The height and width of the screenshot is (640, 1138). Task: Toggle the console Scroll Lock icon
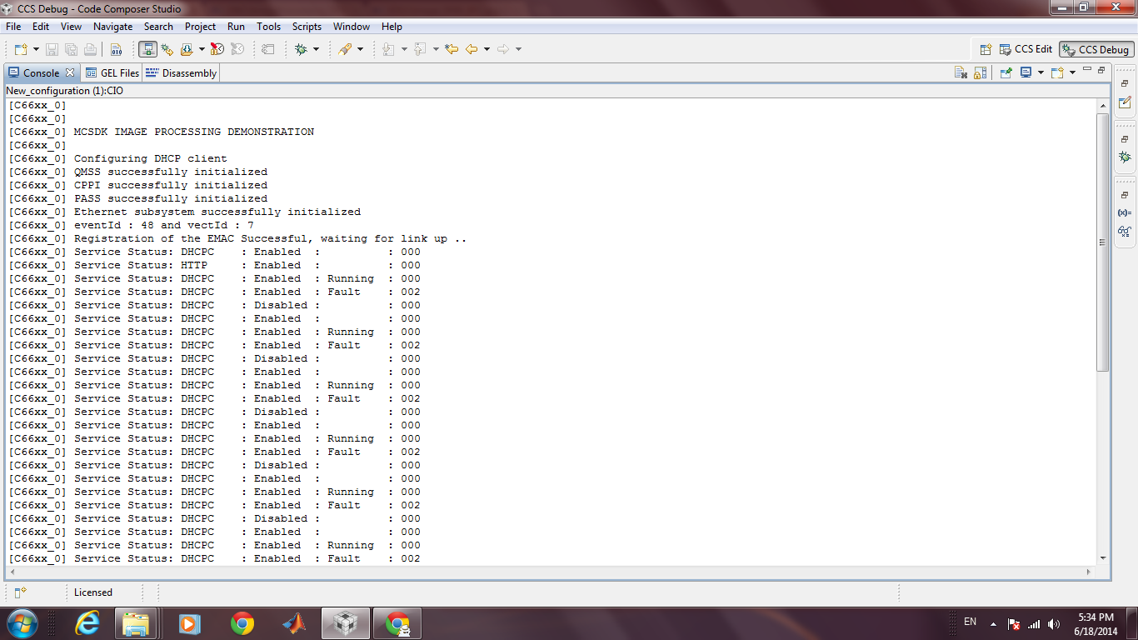[981, 72]
